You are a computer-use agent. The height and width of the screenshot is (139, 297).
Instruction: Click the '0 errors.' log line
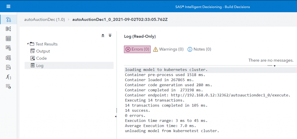point(135,115)
